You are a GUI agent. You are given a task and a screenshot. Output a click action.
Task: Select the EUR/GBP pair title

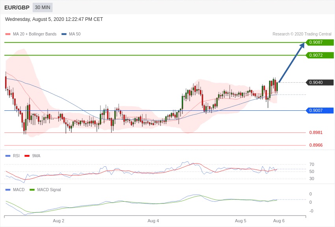point(17,7)
